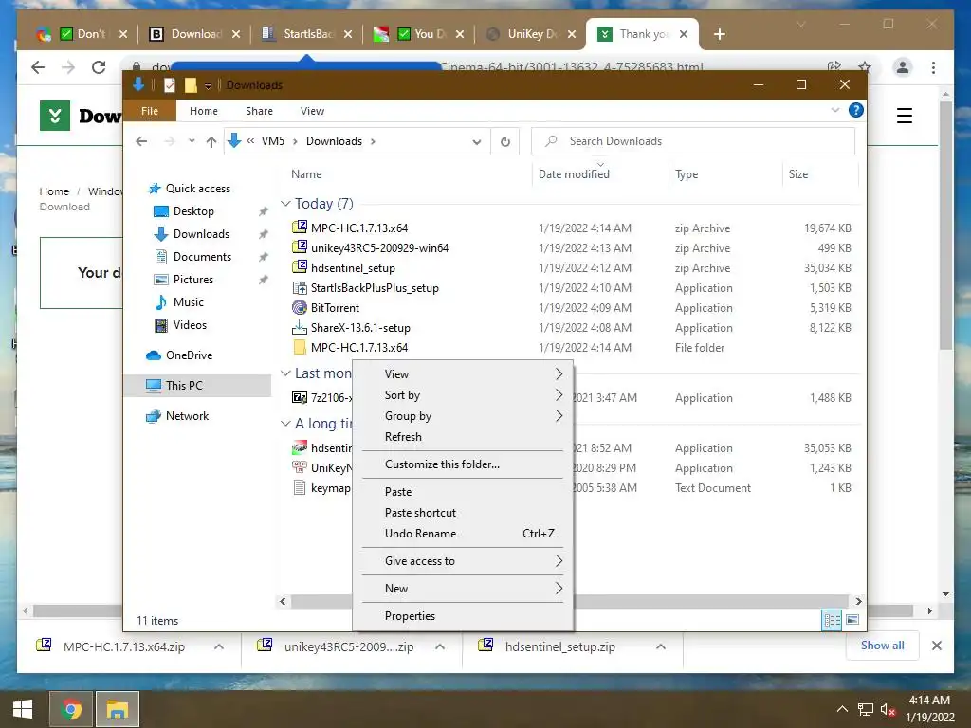Expand View submenu in context menu

click(x=463, y=373)
